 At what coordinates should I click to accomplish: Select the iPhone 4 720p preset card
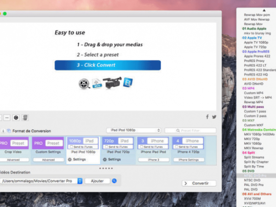tap(188, 150)
